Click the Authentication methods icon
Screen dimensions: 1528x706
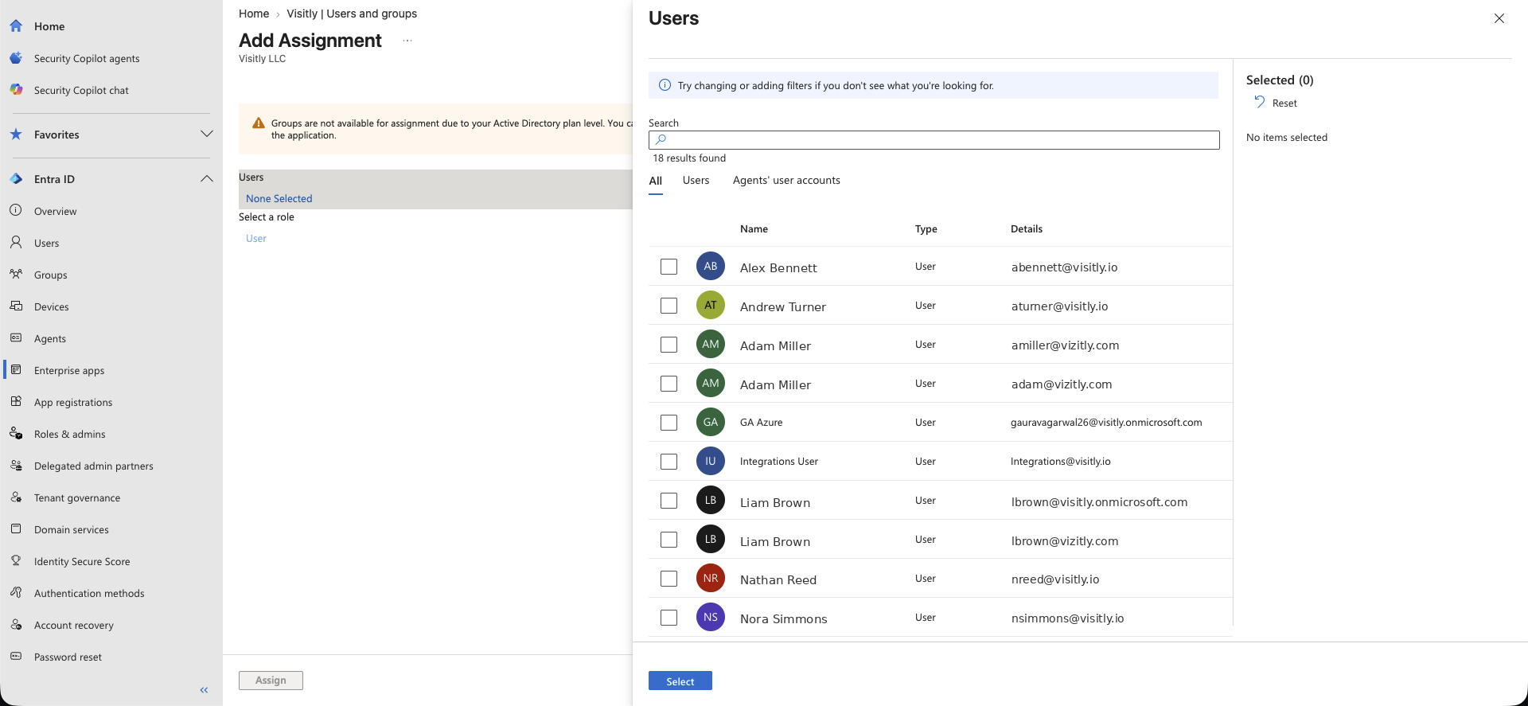point(16,593)
